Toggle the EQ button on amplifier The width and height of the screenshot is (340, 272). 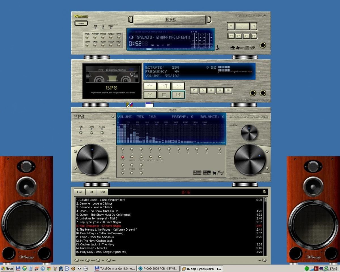click(81, 133)
